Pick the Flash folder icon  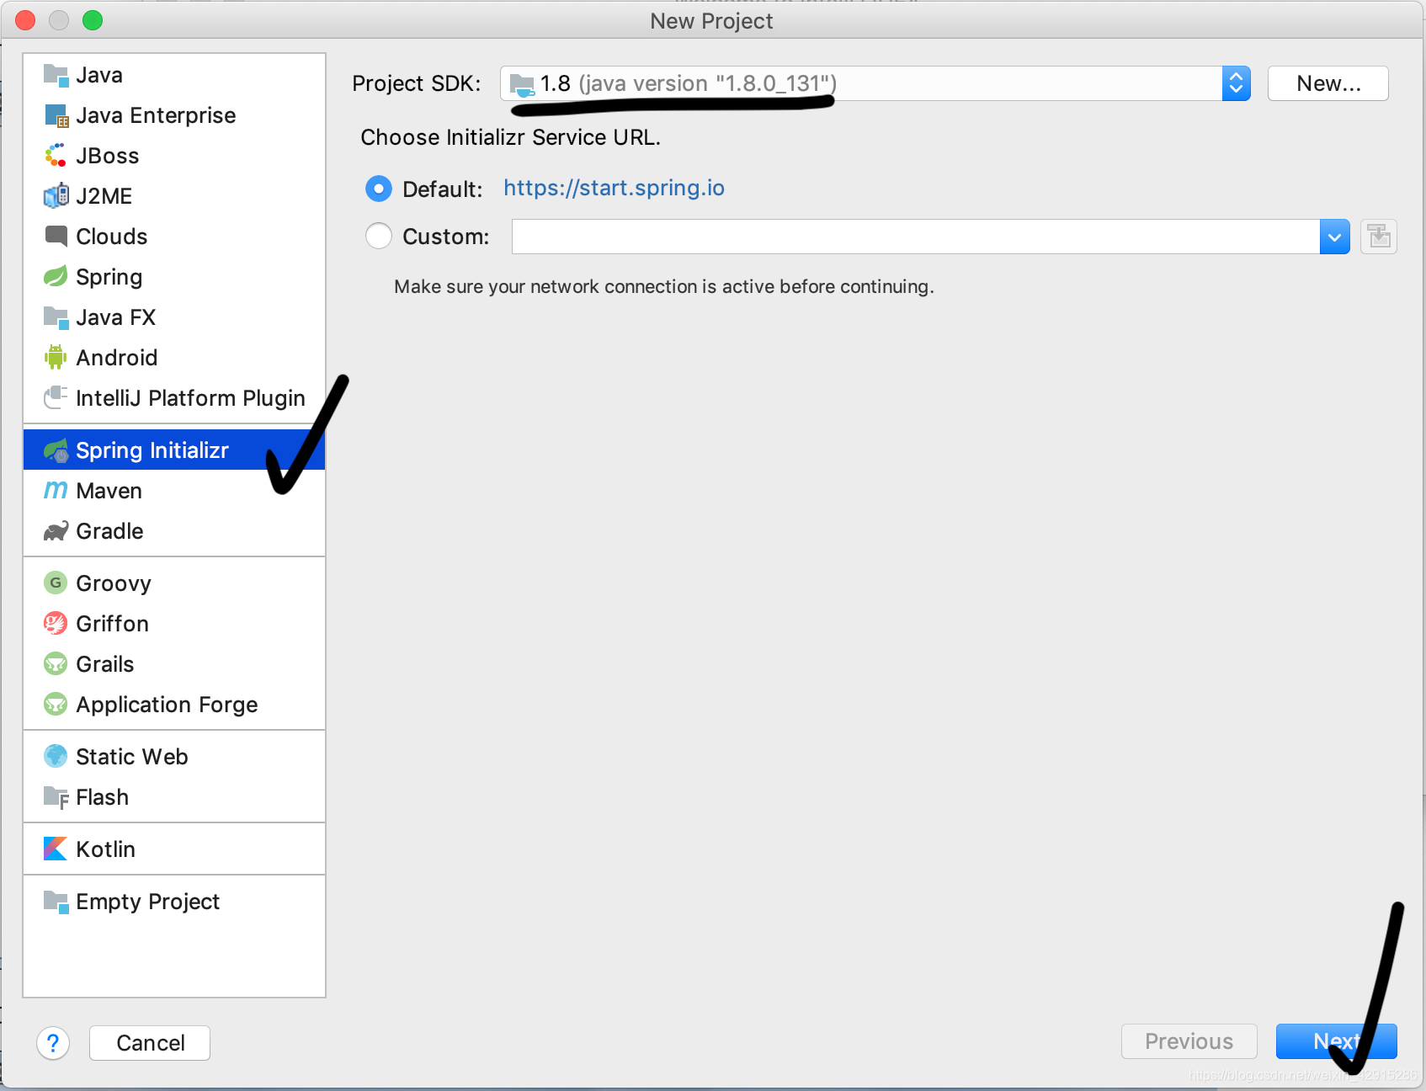coord(56,796)
